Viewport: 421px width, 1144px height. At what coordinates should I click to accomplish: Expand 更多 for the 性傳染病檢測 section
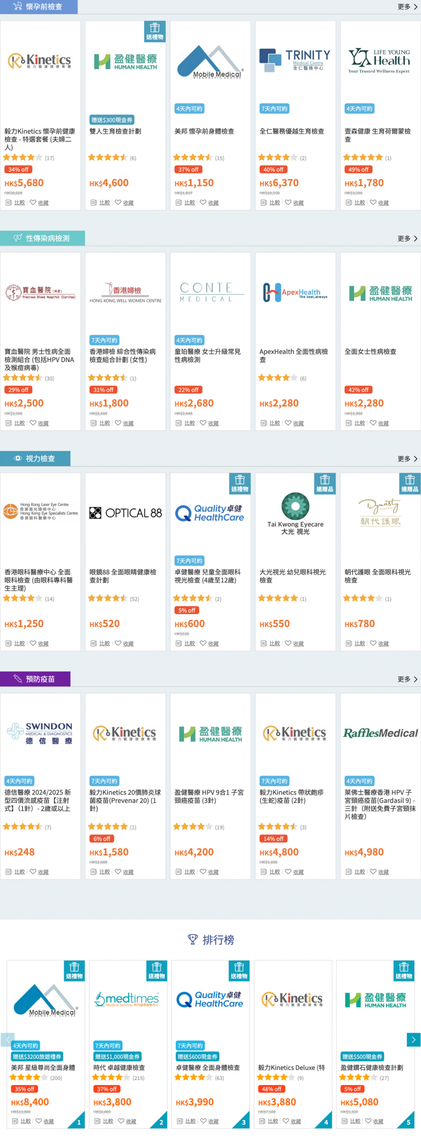point(408,238)
